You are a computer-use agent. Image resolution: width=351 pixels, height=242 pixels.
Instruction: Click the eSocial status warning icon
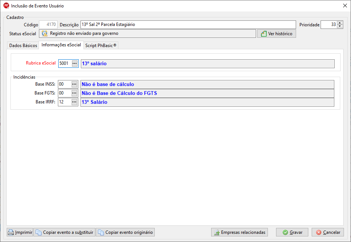pyautogui.click(x=45, y=34)
